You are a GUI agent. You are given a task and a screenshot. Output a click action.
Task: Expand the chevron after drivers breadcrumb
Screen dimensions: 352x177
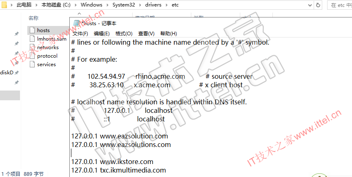166,5
